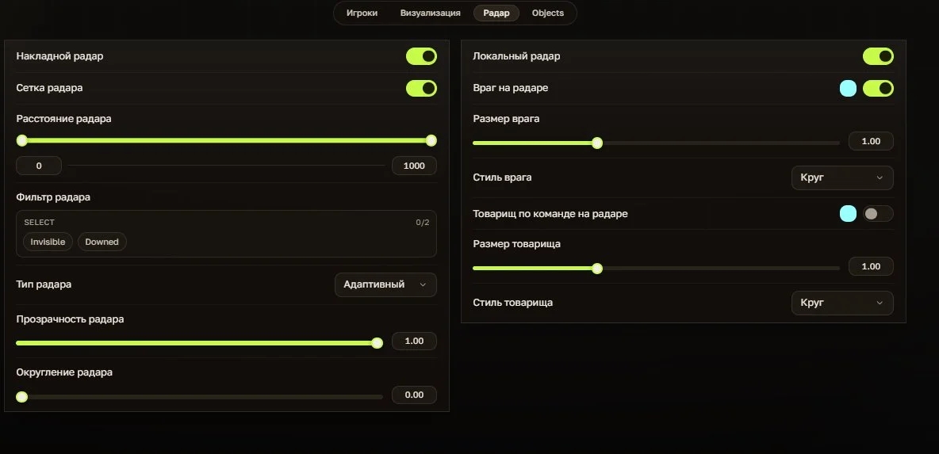Turn off the Локальный радар toggle
939x454 pixels.
pyautogui.click(x=878, y=56)
